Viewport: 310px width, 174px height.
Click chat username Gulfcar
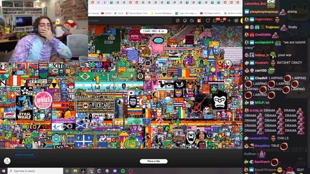pos(250,154)
